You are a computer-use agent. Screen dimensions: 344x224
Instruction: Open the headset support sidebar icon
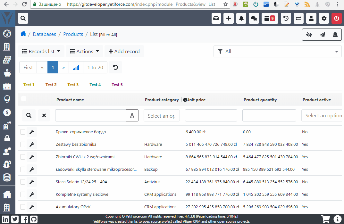click(7, 99)
